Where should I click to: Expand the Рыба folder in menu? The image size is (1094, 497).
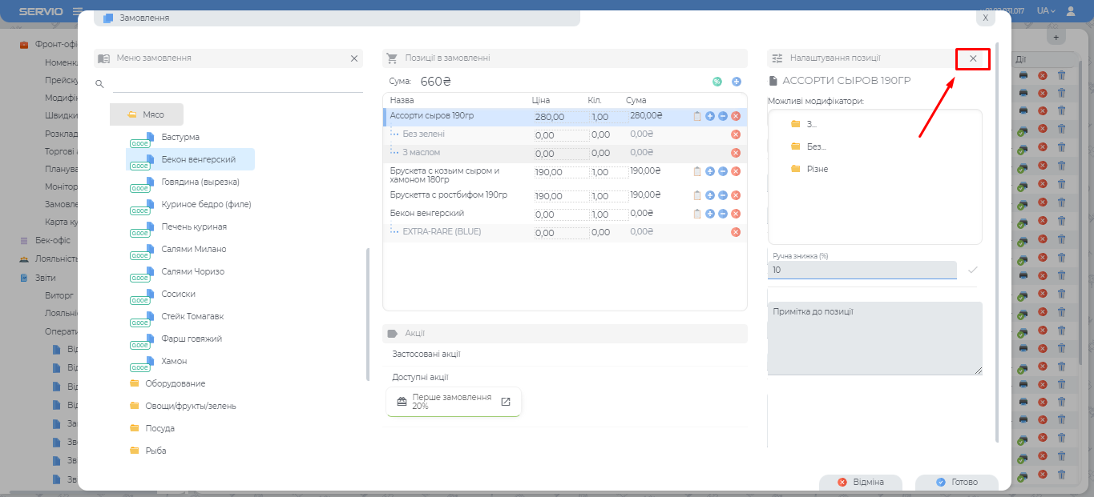pyautogui.click(x=155, y=451)
